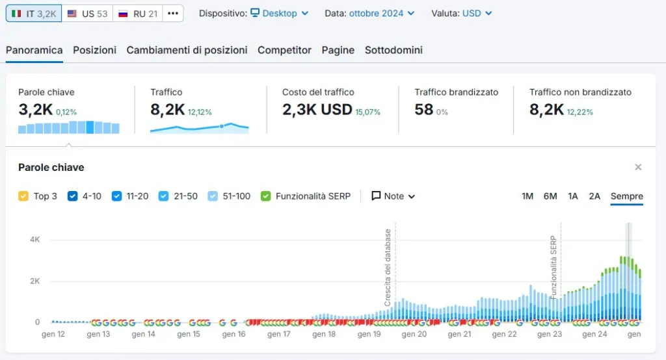The image size is (666, 360).
Task: Select the Parole chiave 3,2K metric
Action: coord(35,110)
